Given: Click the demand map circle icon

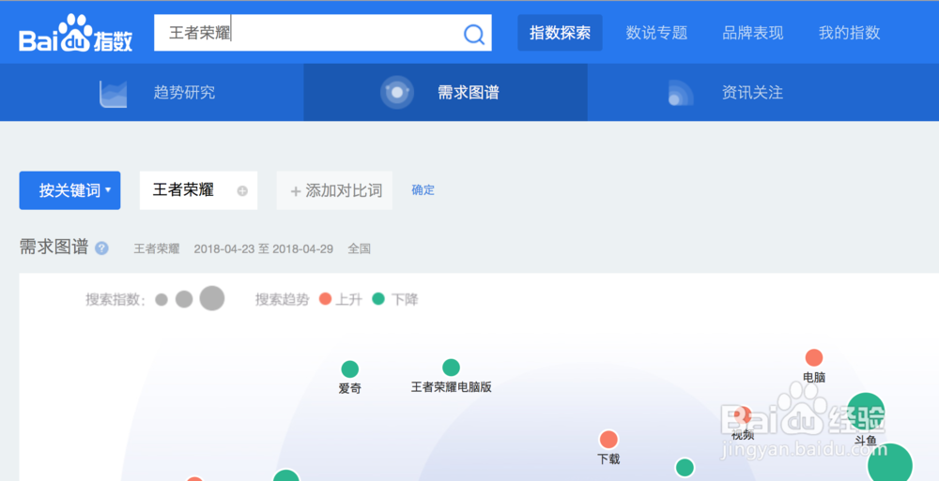Looking at the screenshot, I should point(397,93).
